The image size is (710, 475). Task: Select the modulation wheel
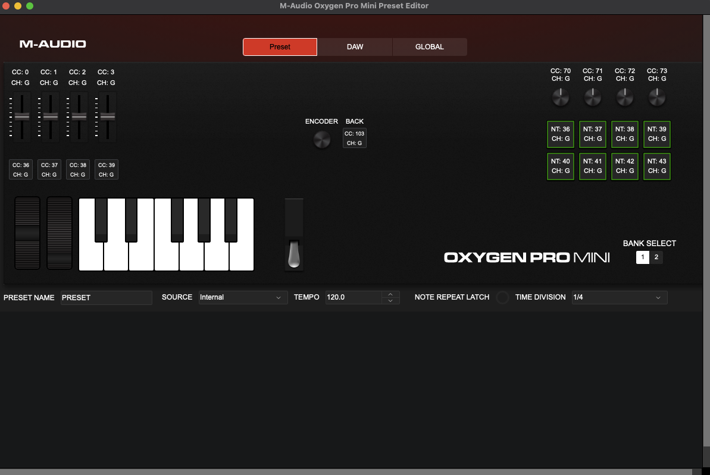pos(60,233)
